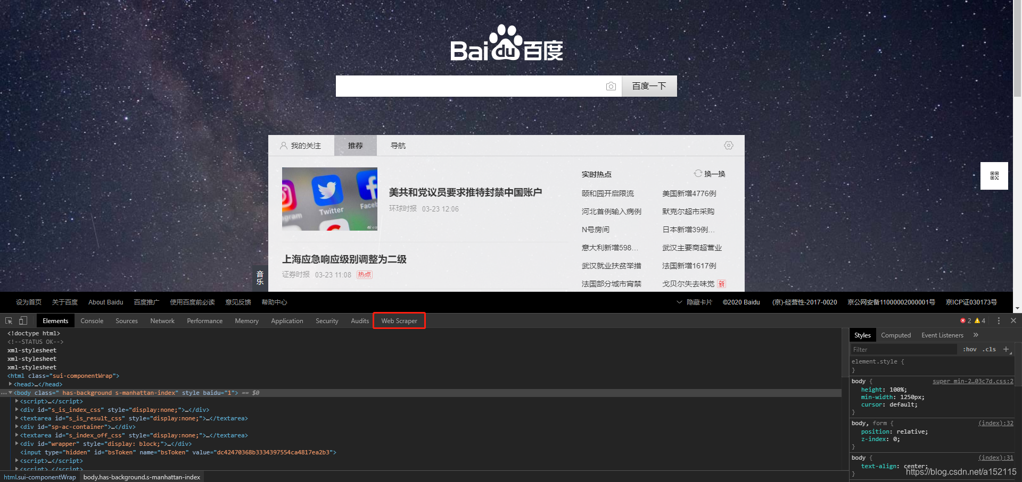Screen dimensions: 1022x482
Task: Open the Performance tab
Action: click(x=204, y=320)
